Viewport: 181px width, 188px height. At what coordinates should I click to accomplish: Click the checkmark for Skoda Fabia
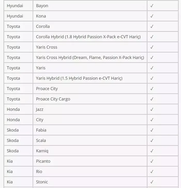click(x=152, y=130)
